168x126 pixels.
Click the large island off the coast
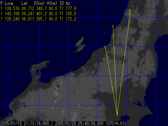point(80,45)
